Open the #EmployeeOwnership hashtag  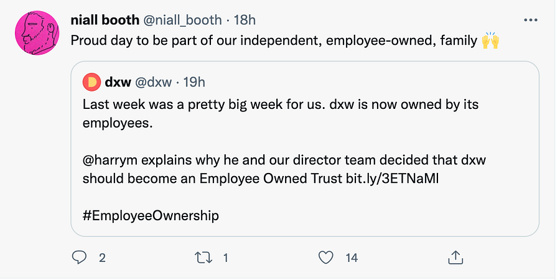(151, 216)
